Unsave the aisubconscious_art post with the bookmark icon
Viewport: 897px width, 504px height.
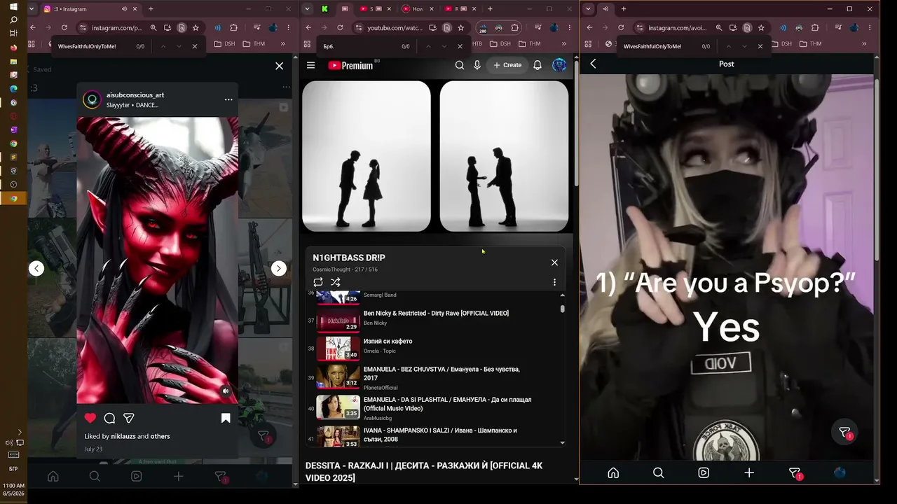click(226, 418)
